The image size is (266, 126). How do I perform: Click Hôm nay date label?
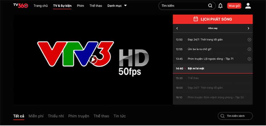point(213,28)
